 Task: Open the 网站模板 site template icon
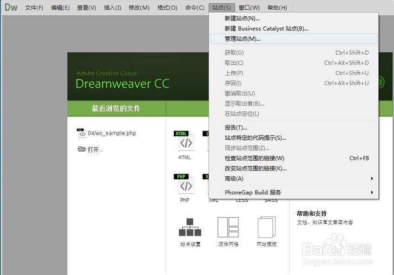[x=267, y=227]
